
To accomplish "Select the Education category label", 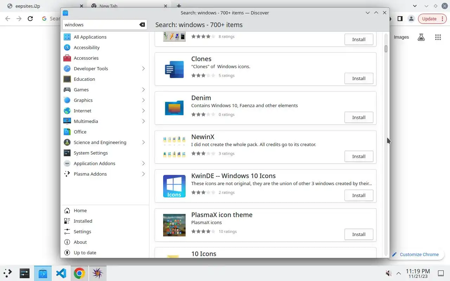I will pyautogui.click(x=84, y=79).
